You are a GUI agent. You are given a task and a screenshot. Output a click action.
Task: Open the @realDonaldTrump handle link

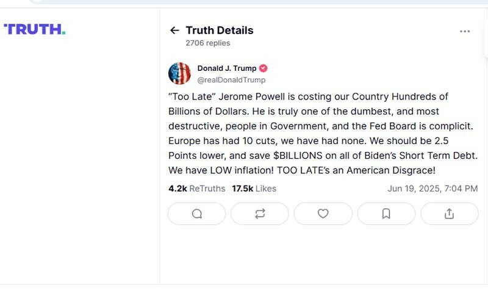click(231, 80)
